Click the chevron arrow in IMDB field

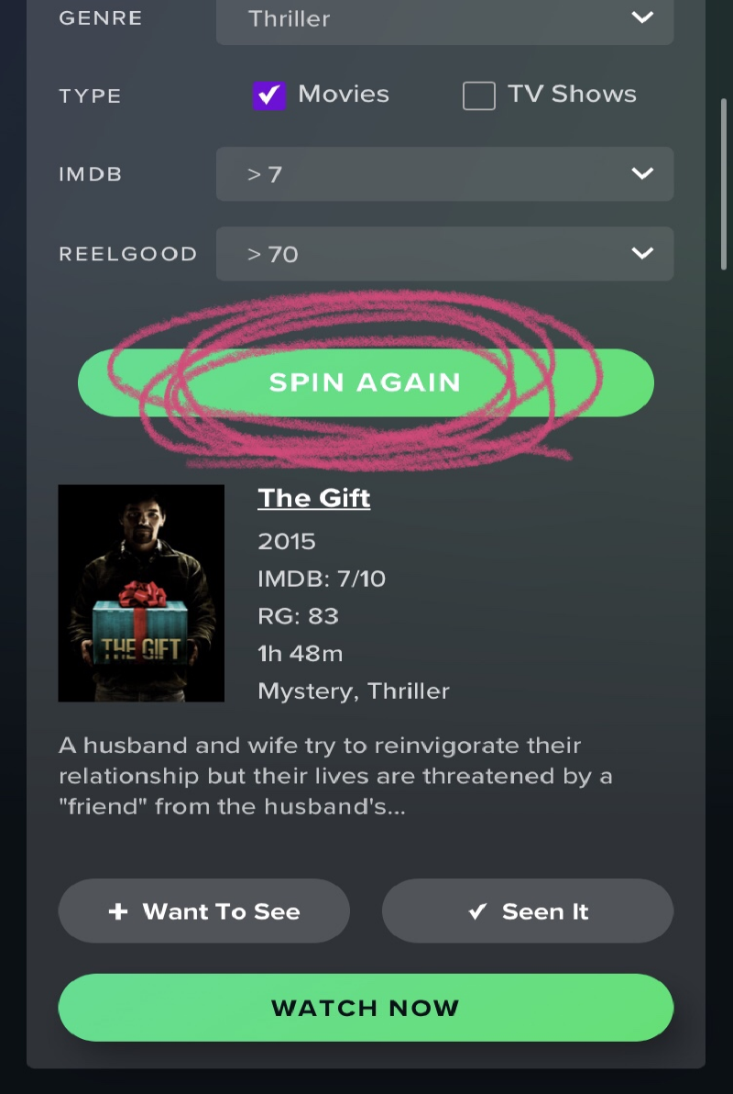click(x=641, y=173)
